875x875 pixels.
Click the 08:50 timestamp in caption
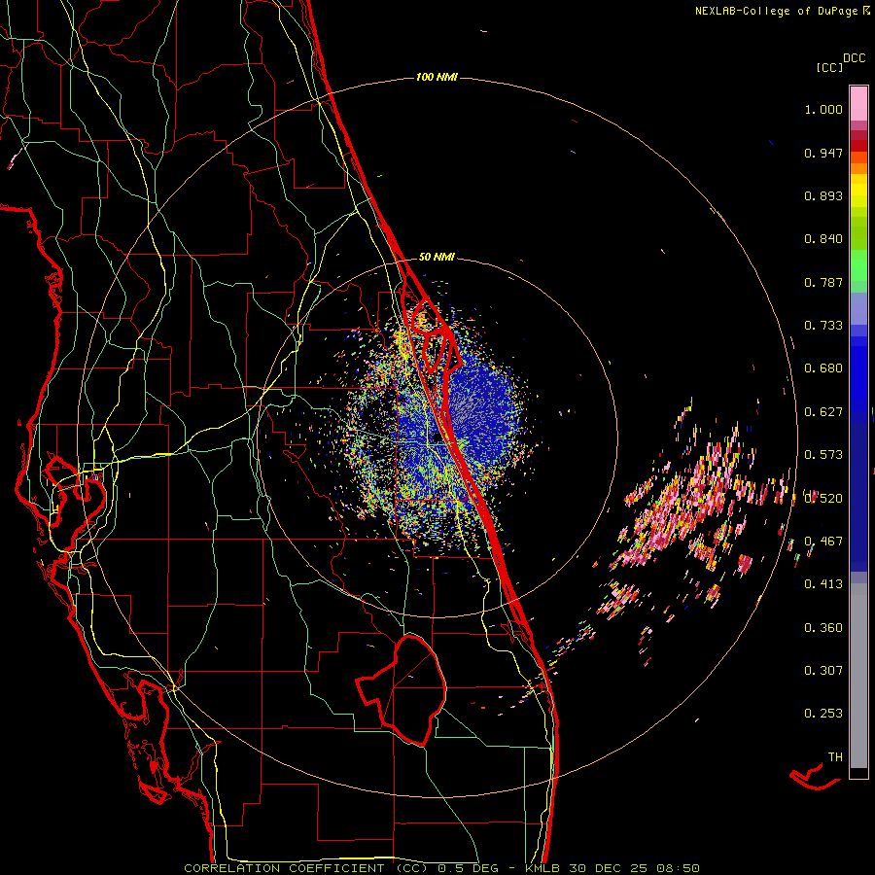coord(678,868)
